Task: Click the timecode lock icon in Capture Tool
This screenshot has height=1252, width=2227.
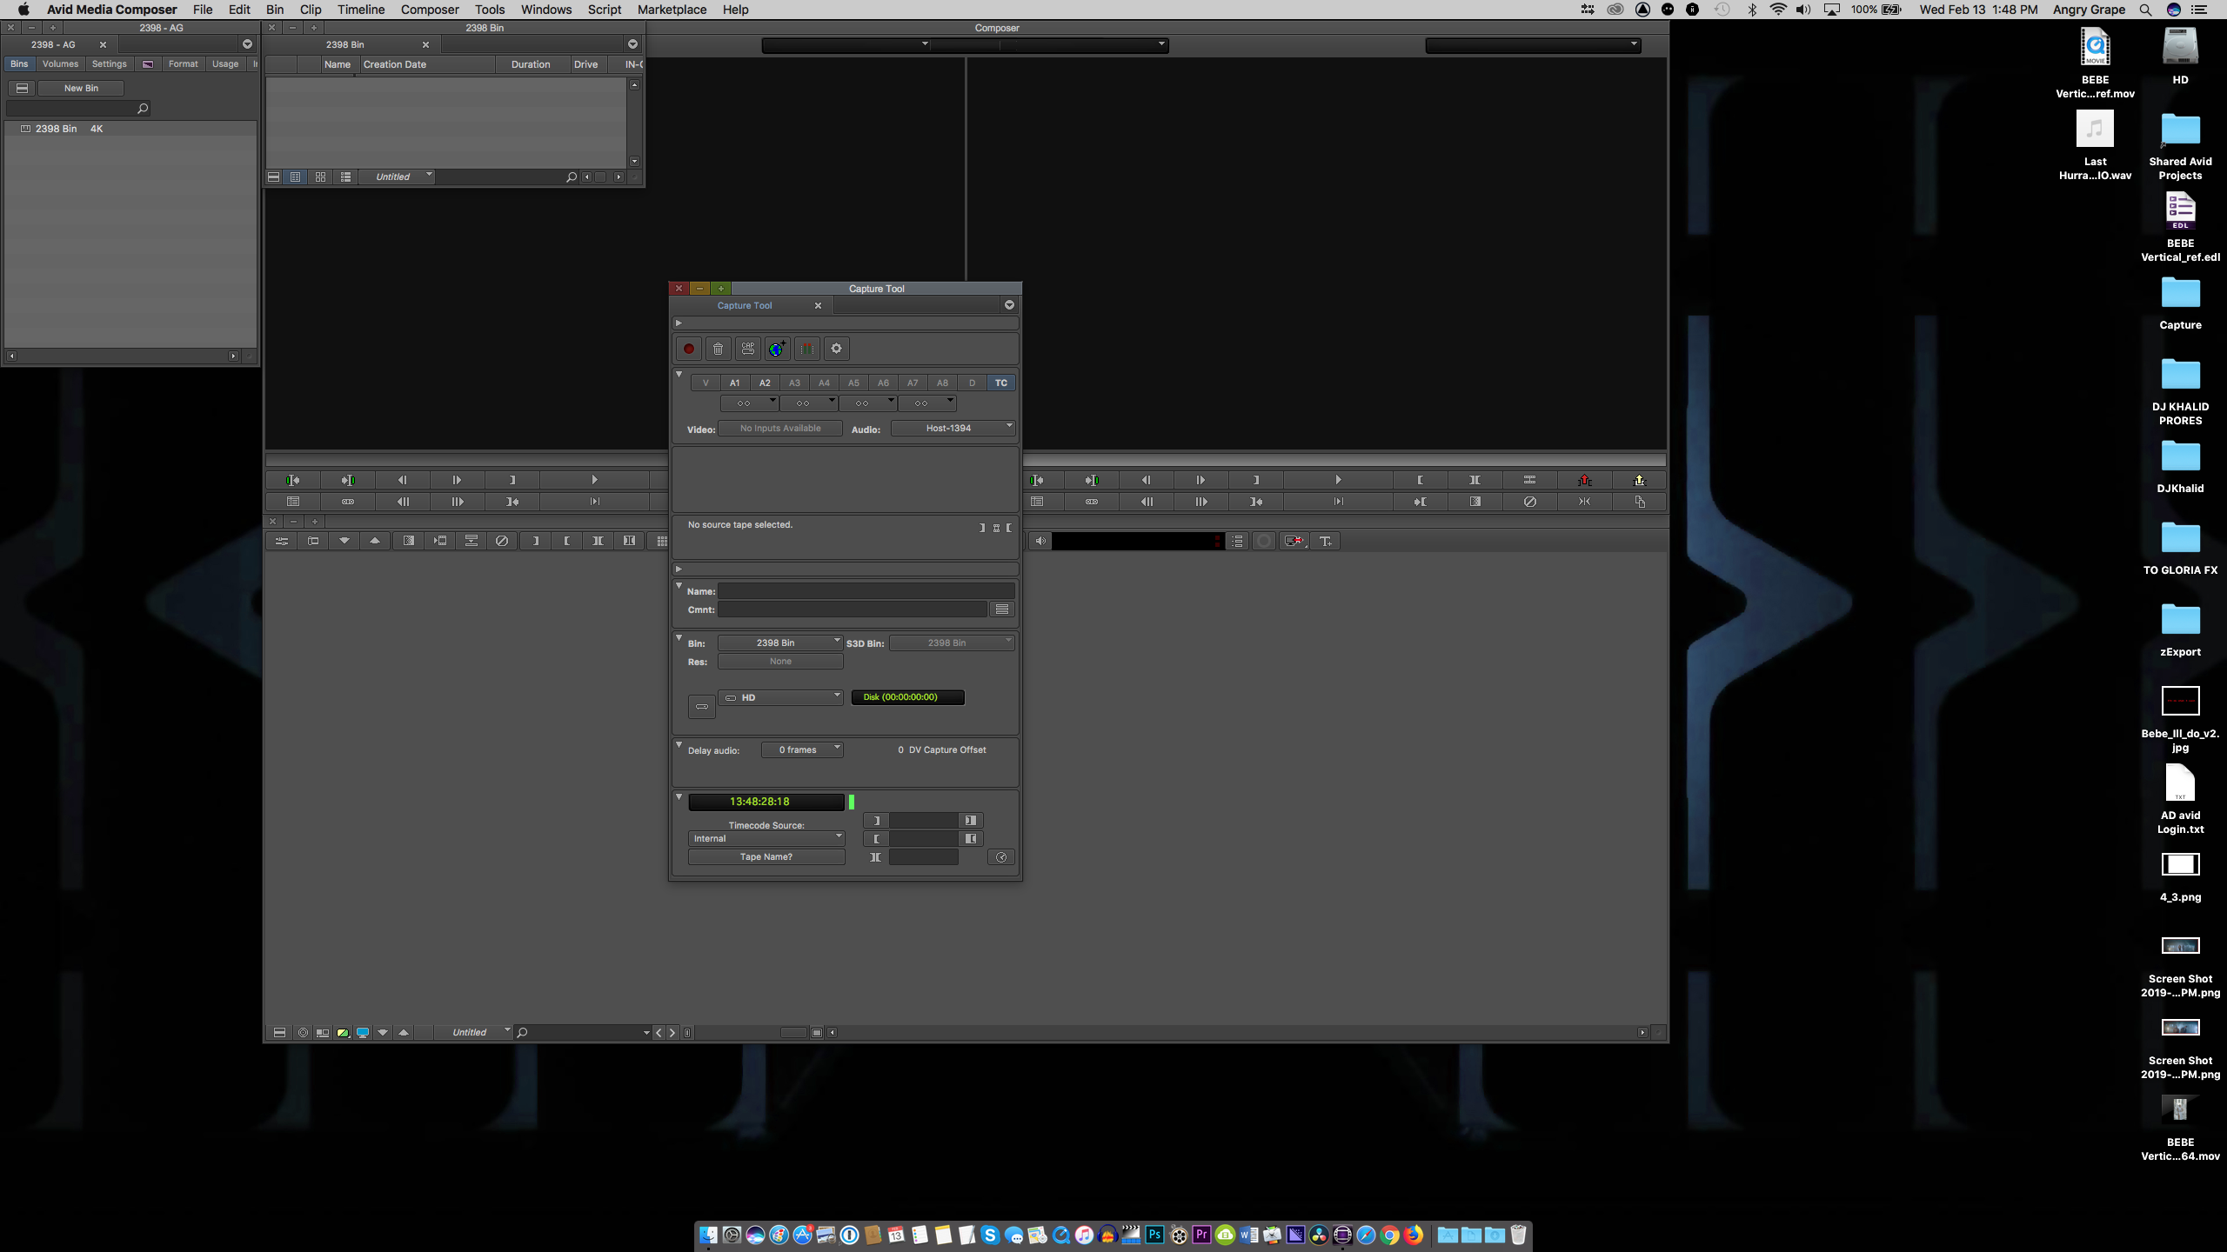Action: [852, 801]
